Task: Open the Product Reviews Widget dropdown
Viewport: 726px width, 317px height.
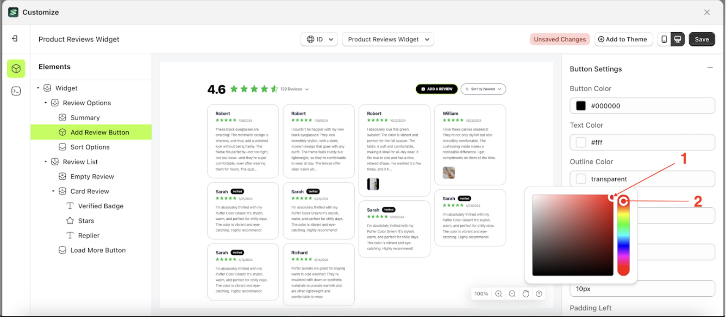Action: tap(388, 39)
